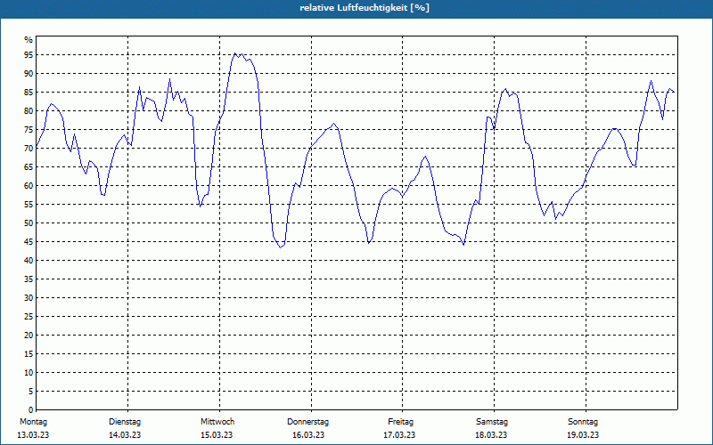713x445 pixels.
Task: Click the 'Mittwoch' day label
Action: (x=217, y=422)
